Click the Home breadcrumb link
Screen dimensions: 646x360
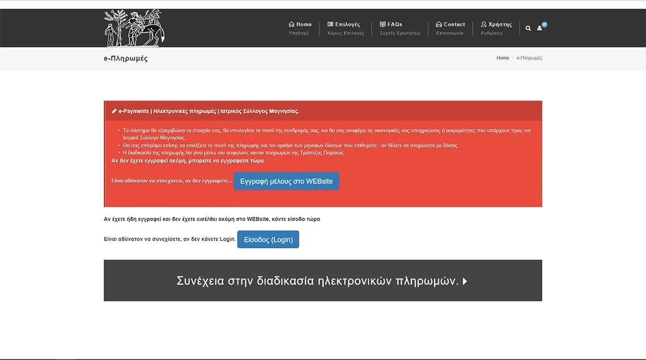(503, 58)
